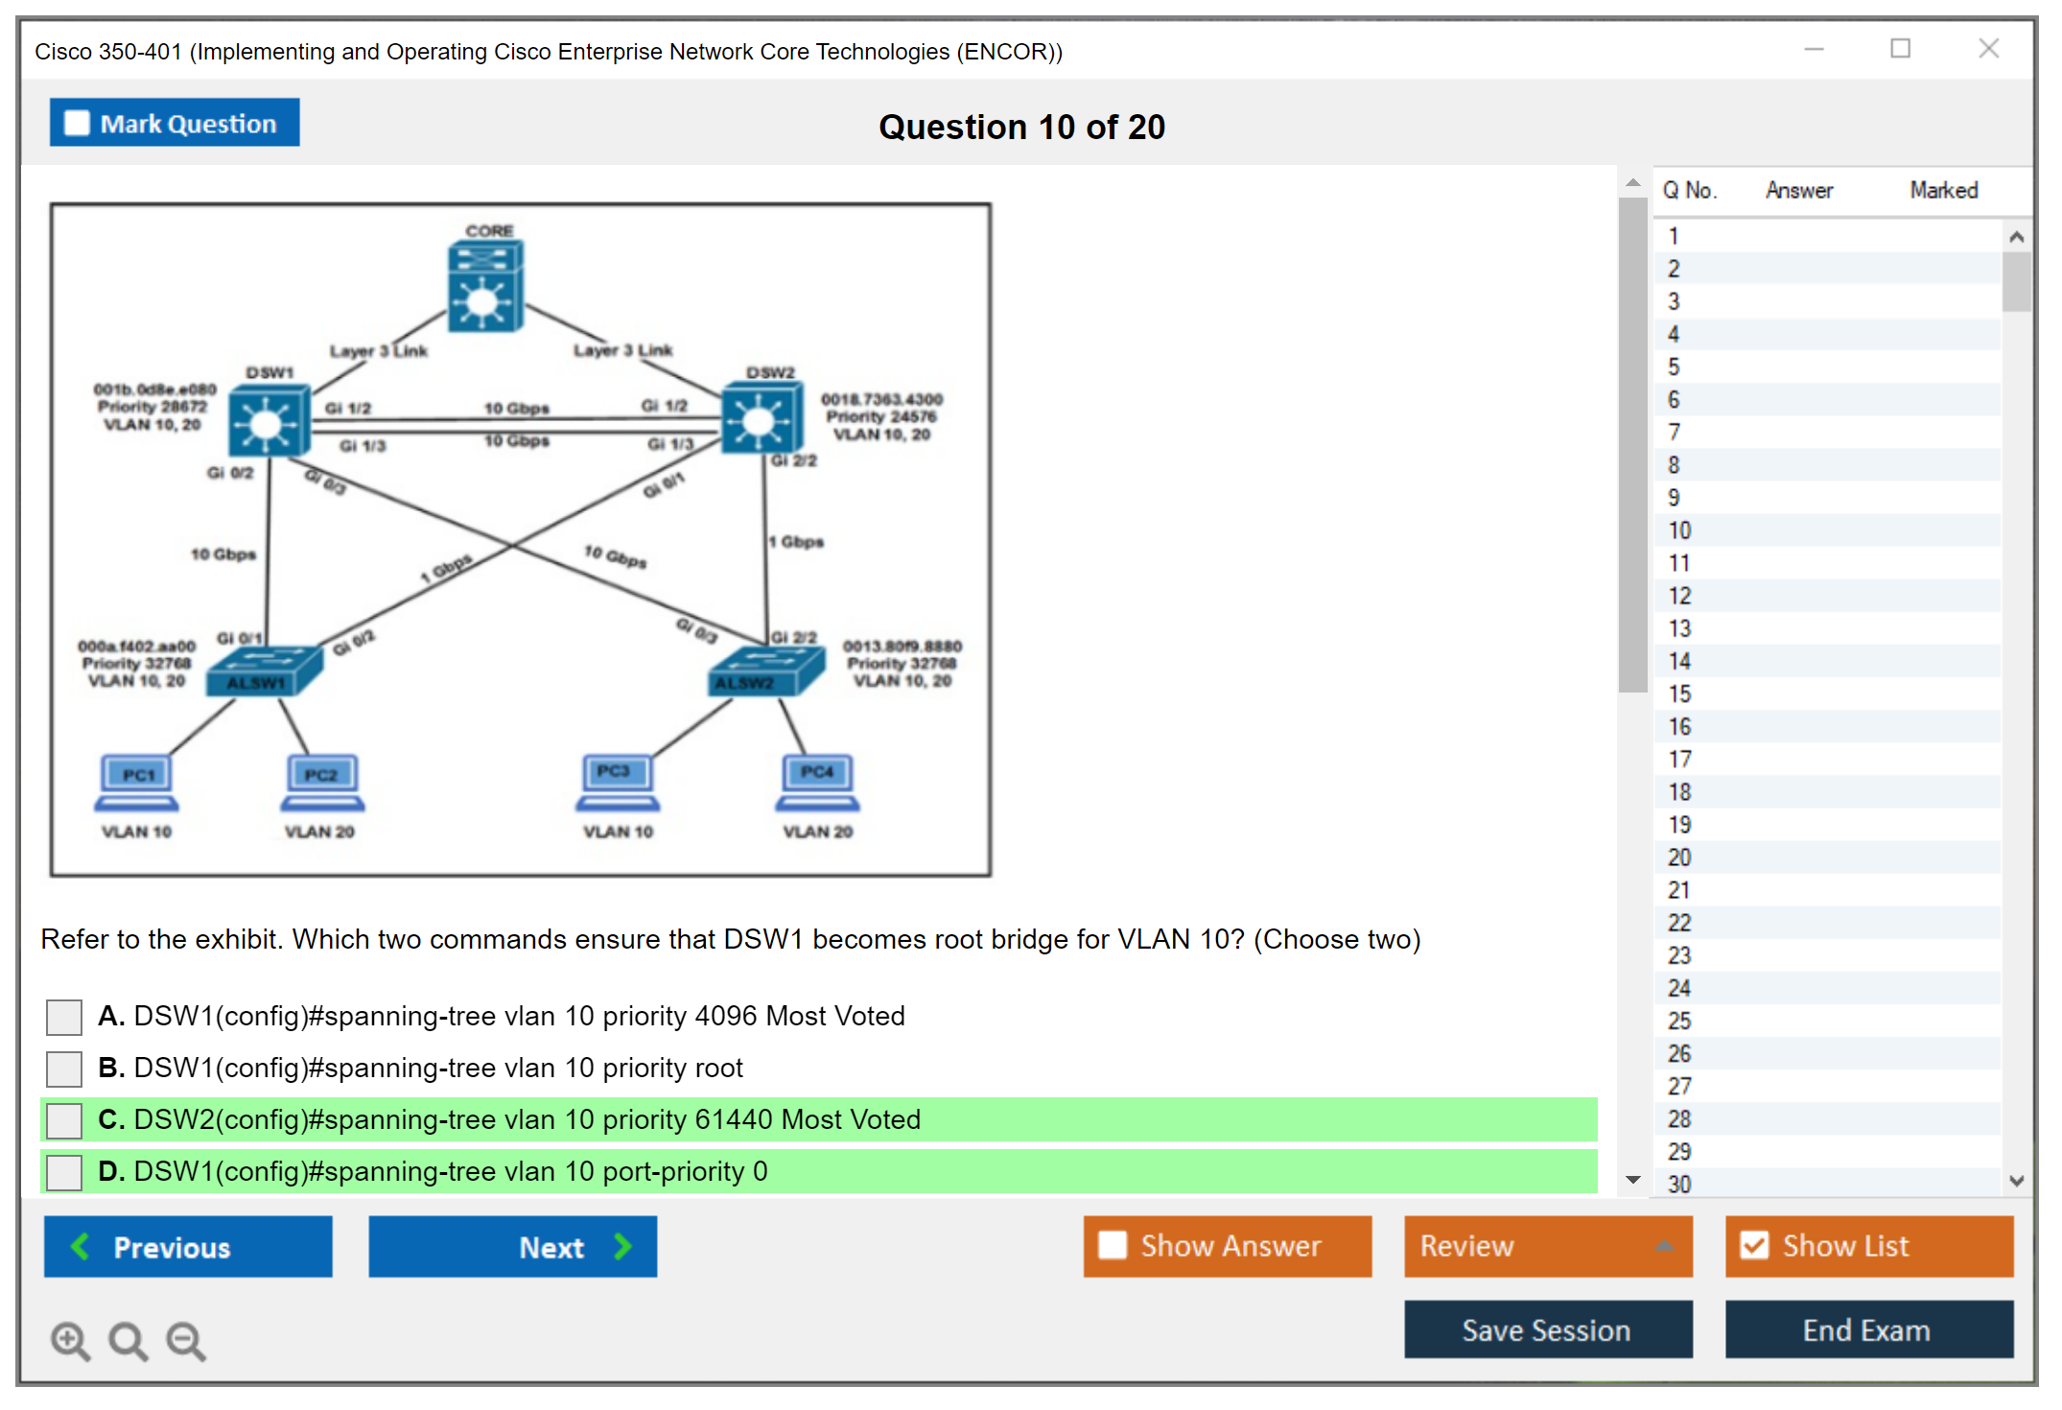
Task: Go to Next question
Action: 512,1246
